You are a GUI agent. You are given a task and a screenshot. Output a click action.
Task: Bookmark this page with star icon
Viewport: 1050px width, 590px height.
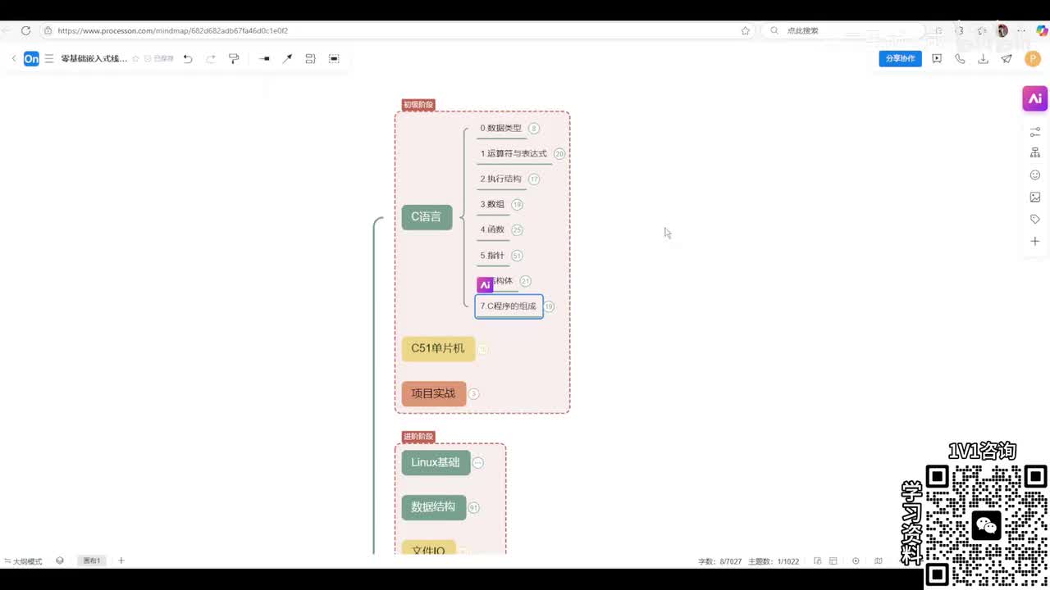pyautogui.click(x=746, y=31)
